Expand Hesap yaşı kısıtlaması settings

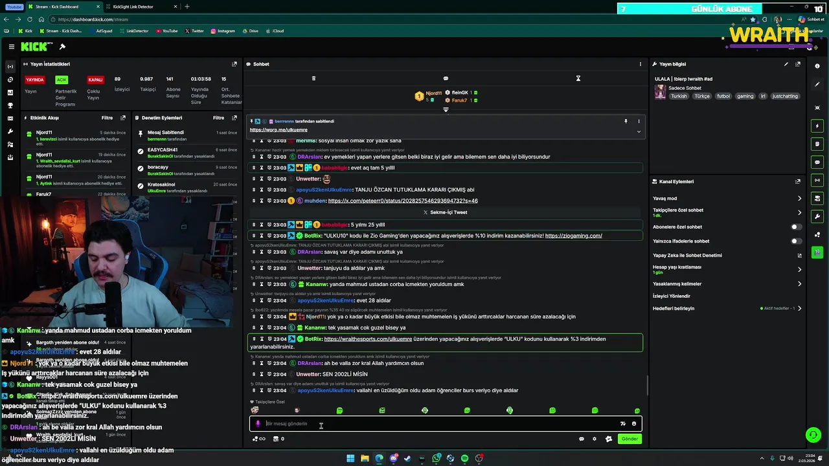(799, 269)
